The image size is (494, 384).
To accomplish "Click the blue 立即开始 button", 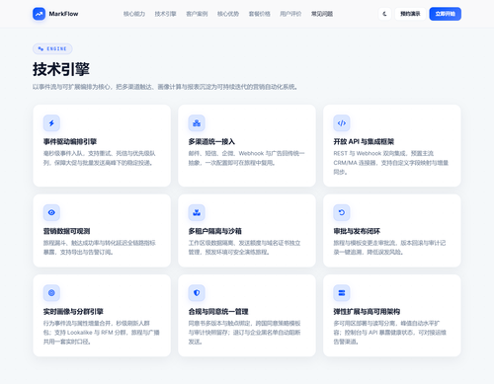I will point(445,14).
